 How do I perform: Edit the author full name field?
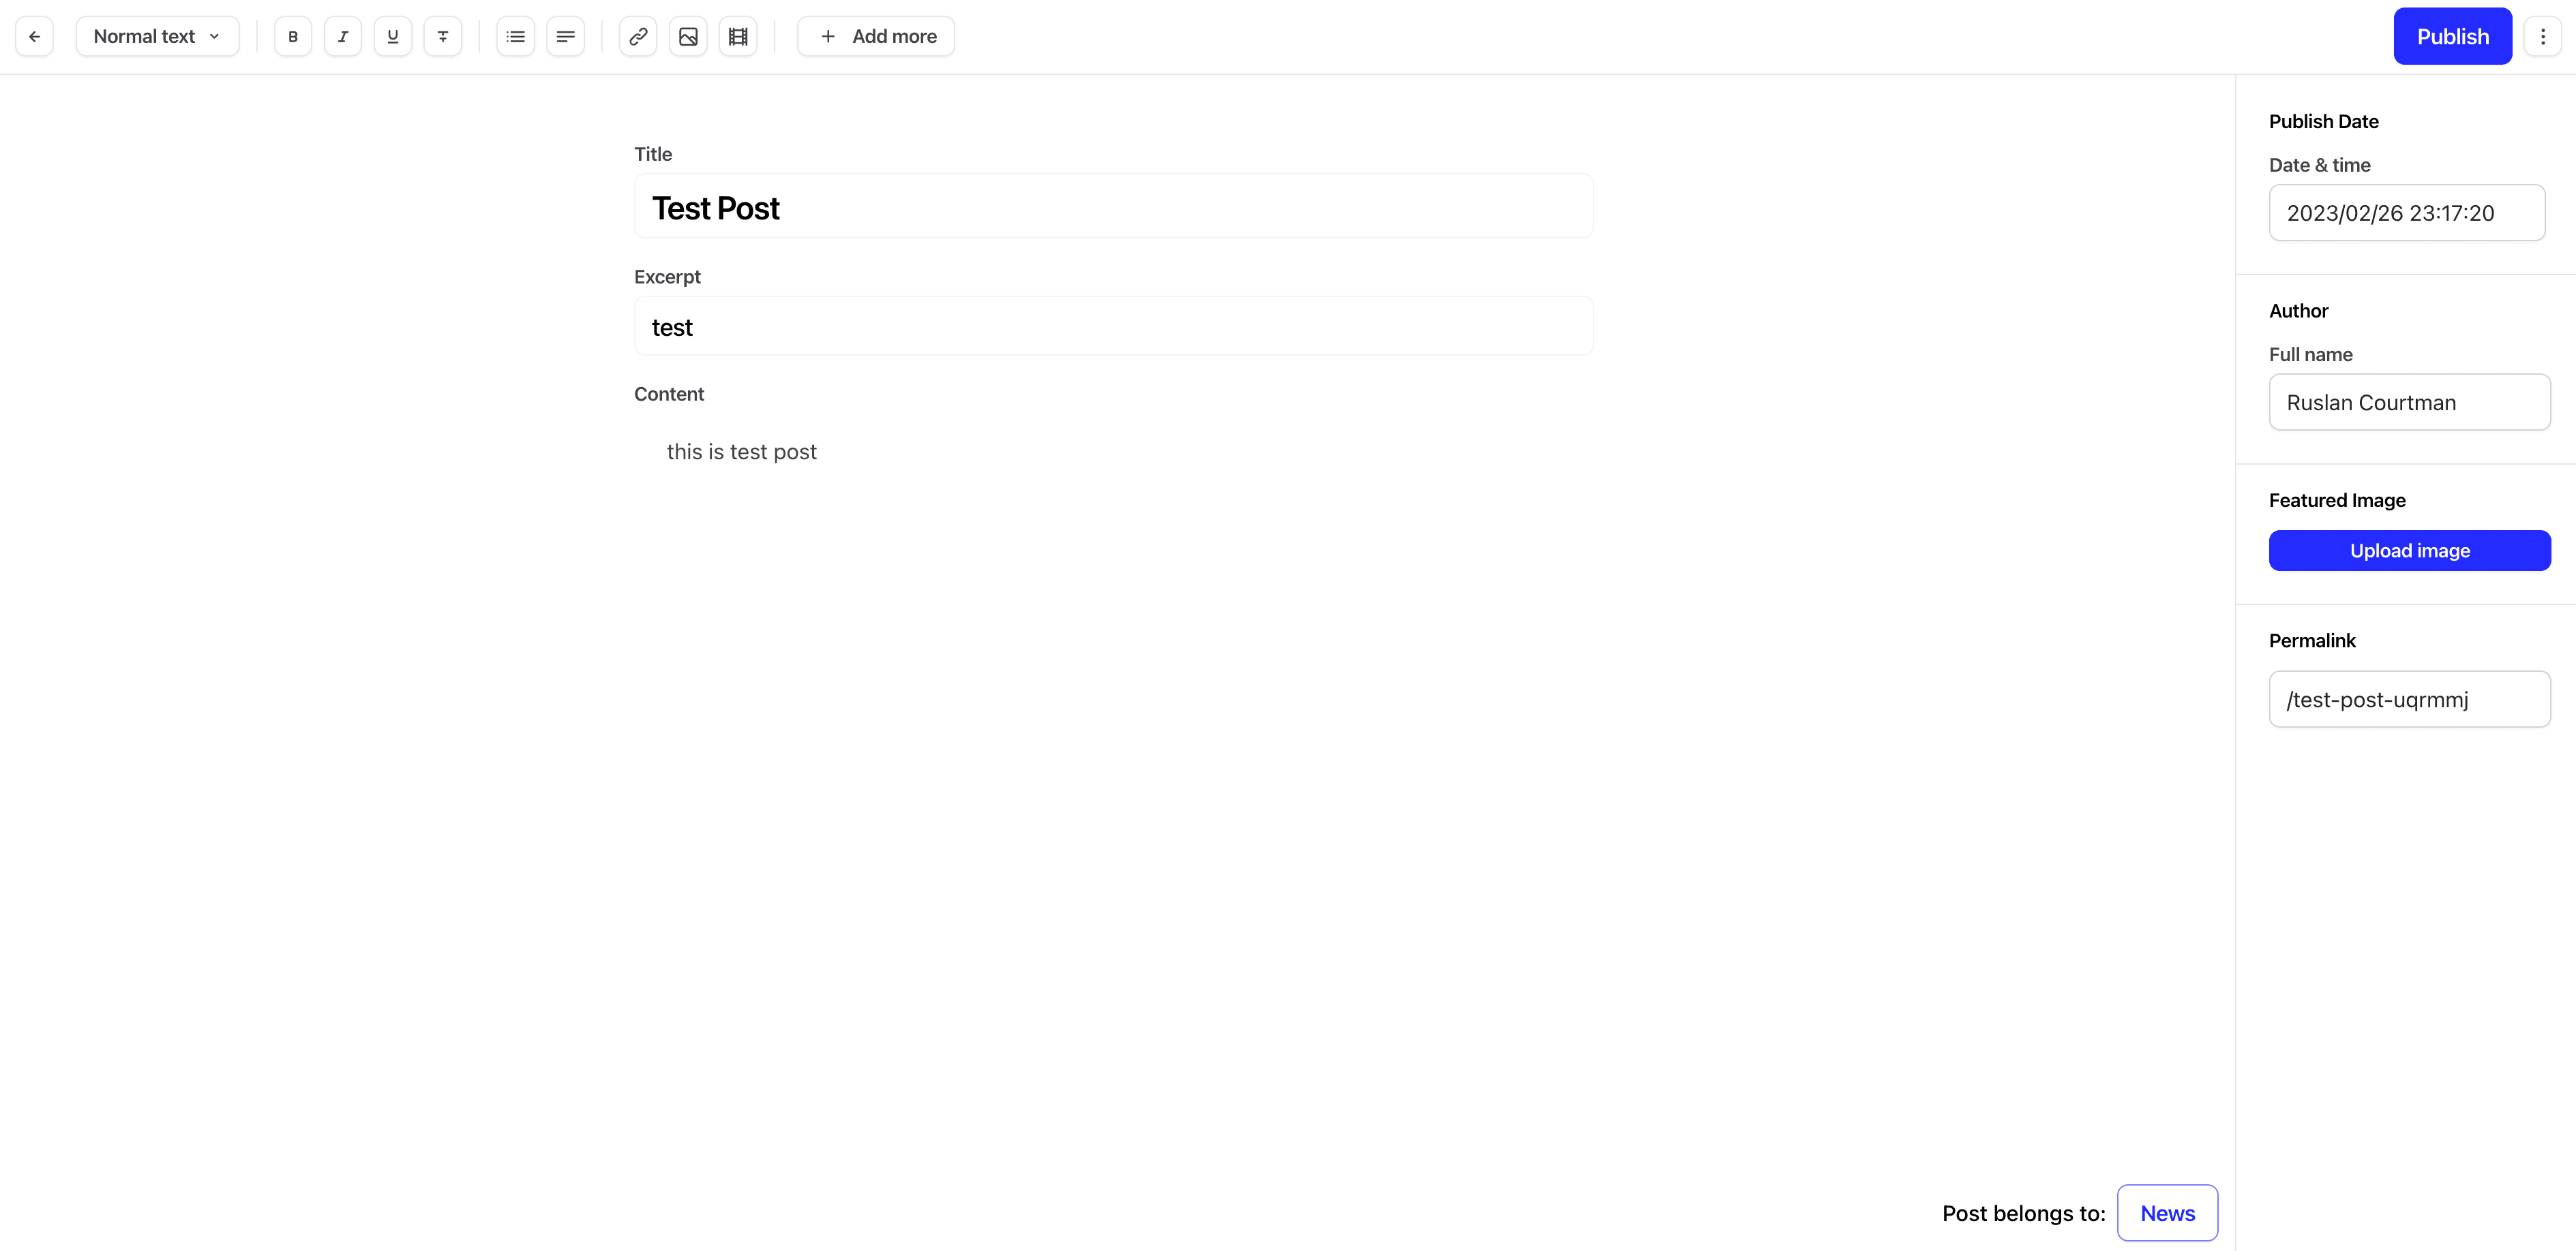2410,402
